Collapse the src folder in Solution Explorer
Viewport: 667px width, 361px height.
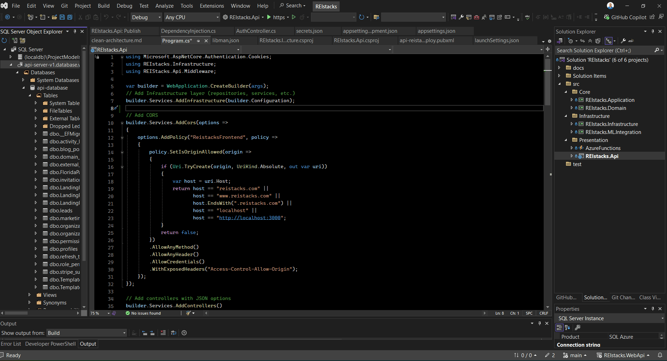559,84
